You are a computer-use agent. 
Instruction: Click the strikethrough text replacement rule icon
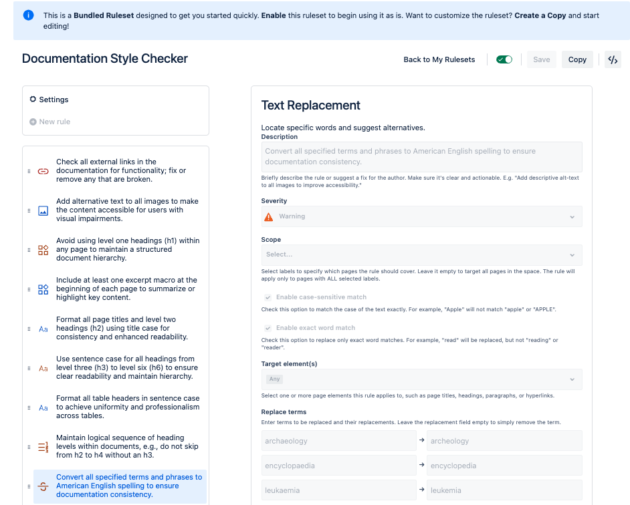tap(43, 487)
